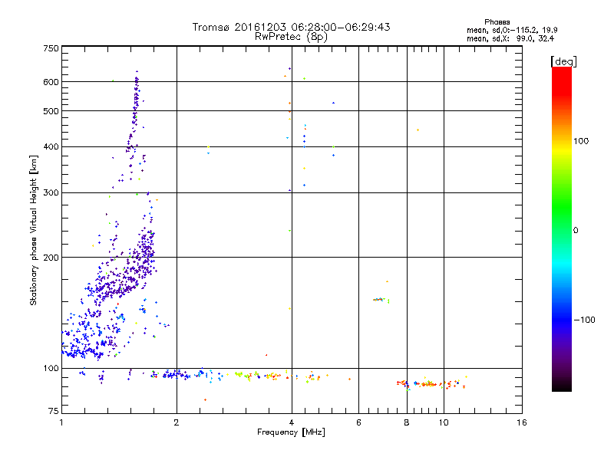Click the x-axis tick label '4'
The height and width of the screenshot is (460, 614).
292,422
